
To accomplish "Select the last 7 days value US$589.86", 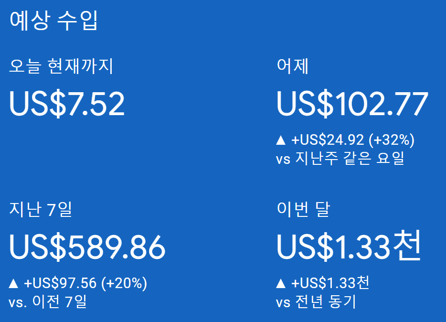I will (87, 247).
